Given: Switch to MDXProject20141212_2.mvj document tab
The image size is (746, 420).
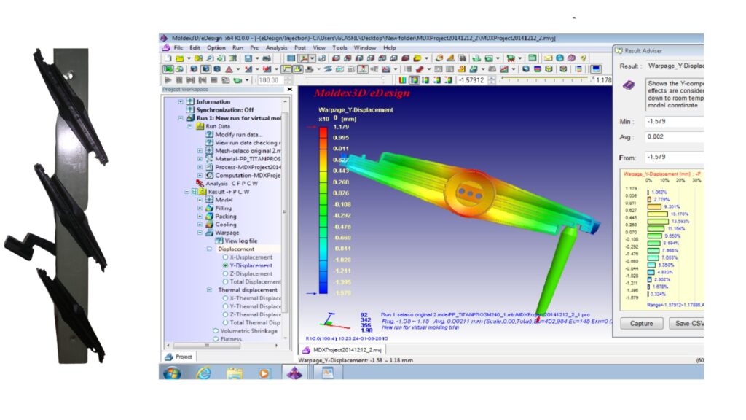Looking at the screenshot, I should tap(342, 350).
